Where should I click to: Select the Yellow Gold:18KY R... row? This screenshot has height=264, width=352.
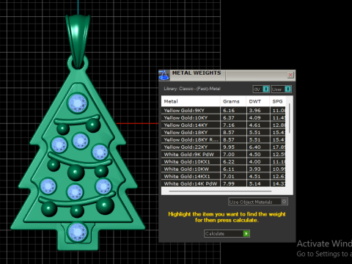(223, 139)
